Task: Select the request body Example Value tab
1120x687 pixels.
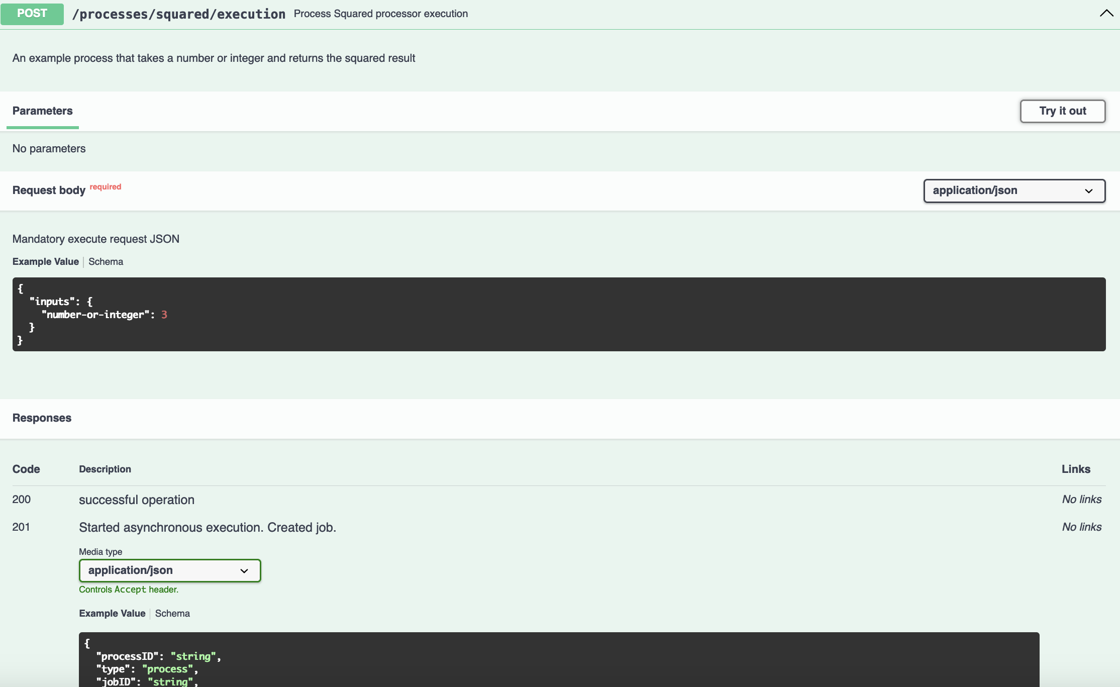Action: coord(46,262)
